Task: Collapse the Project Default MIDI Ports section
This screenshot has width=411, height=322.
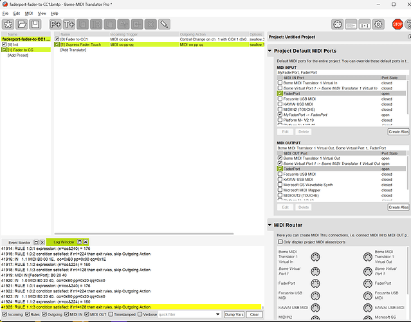Action: [x=269, y=51]
